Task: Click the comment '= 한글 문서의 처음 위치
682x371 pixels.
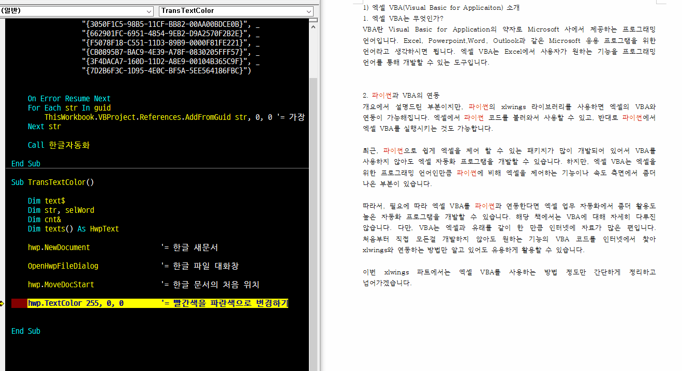Action: (210, 285)
